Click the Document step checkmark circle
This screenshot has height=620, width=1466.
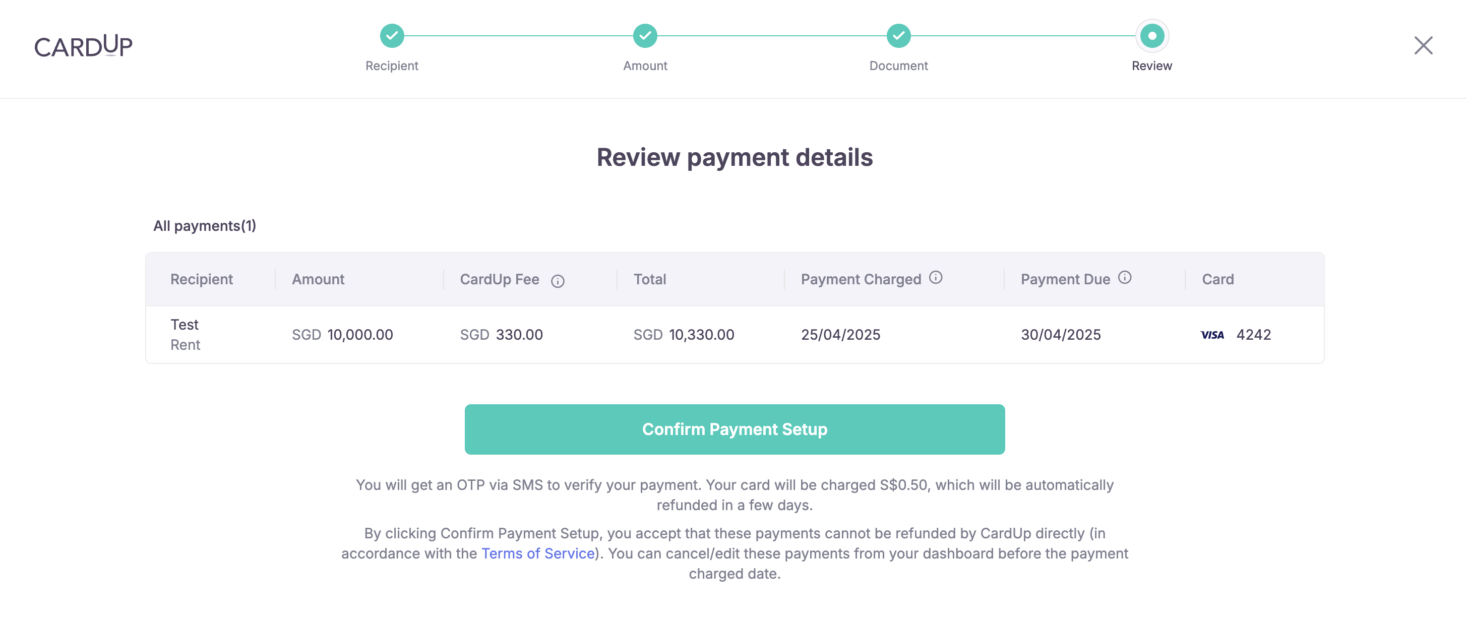click(x=899, y=36)
